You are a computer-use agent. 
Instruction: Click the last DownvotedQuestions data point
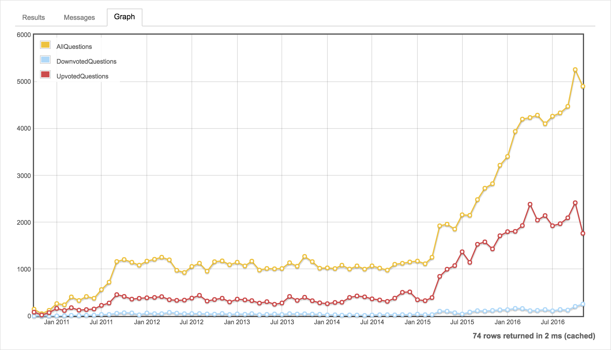coord(583,304)
